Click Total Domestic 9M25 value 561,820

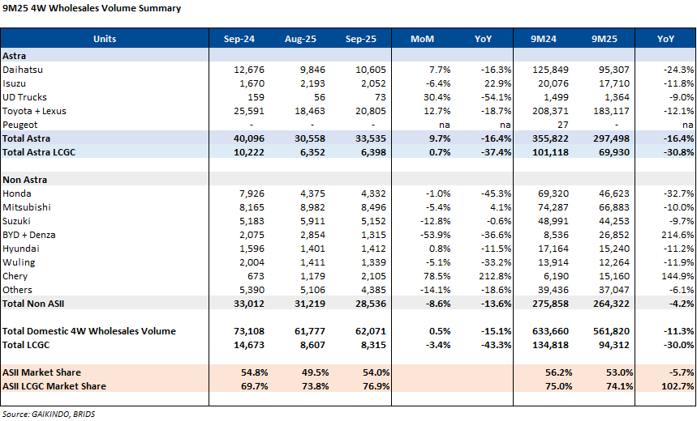click(611, 331)
